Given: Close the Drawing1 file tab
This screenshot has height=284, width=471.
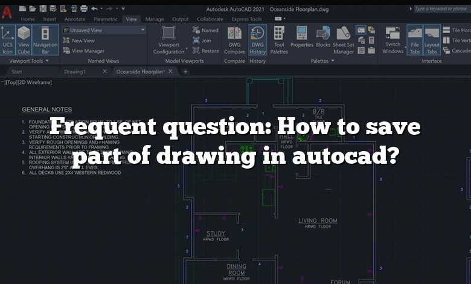Looking at the screenshot, I should click(104, 71).
